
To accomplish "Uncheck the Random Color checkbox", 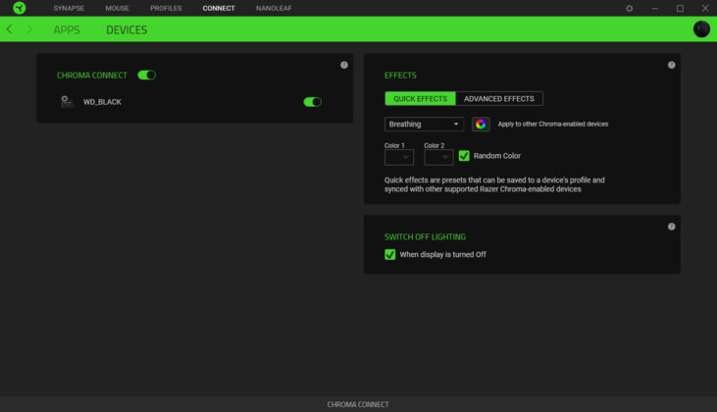I will coord(464,155).
